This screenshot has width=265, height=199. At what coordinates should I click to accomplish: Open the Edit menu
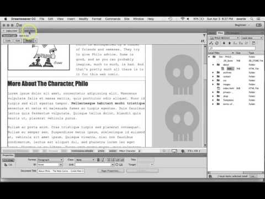coord(50,19)
